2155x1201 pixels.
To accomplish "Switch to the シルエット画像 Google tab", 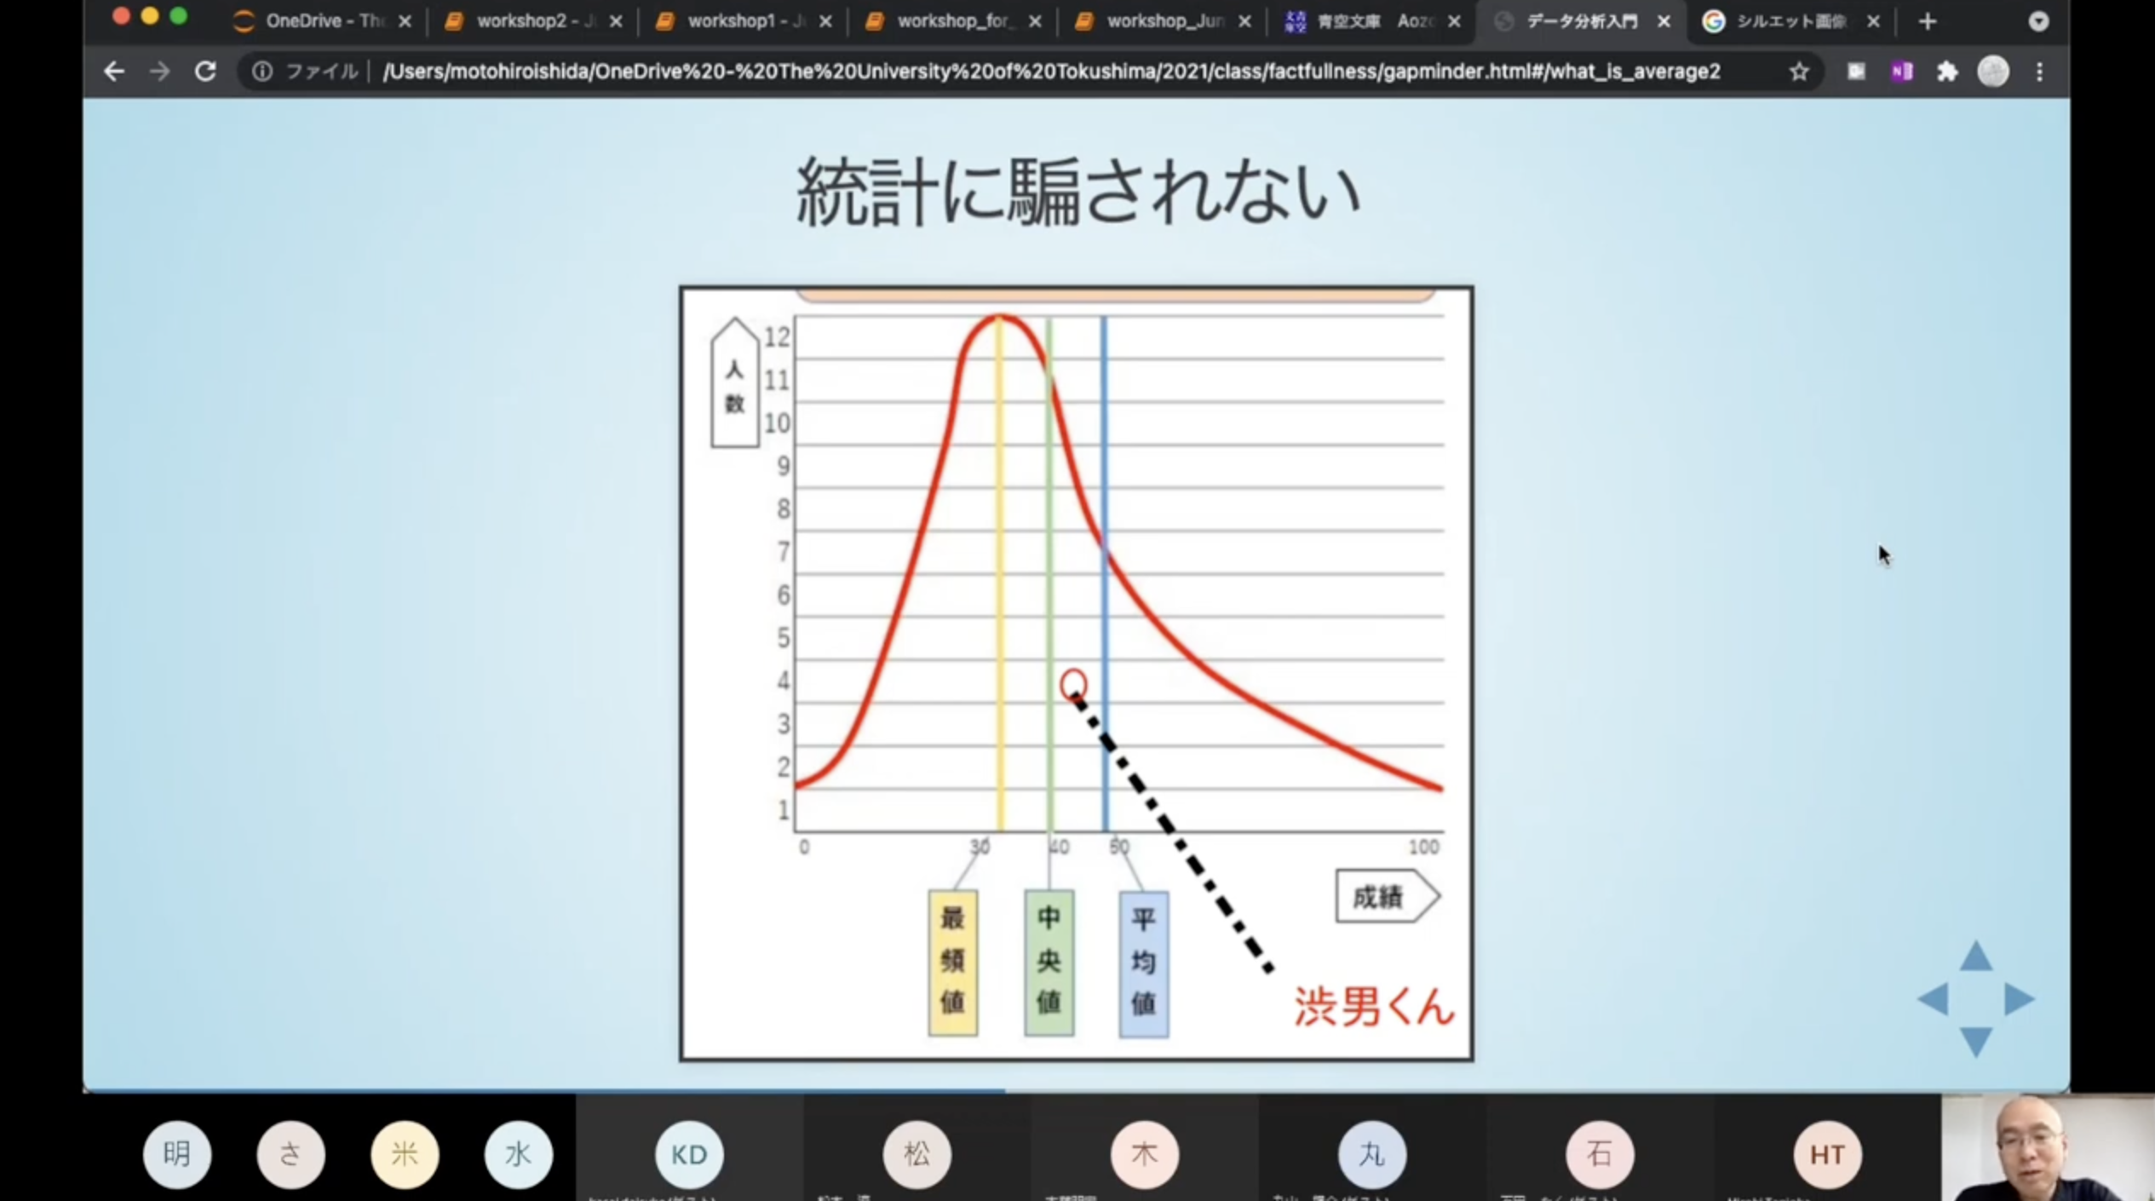I will click(x=1792, y=21).
